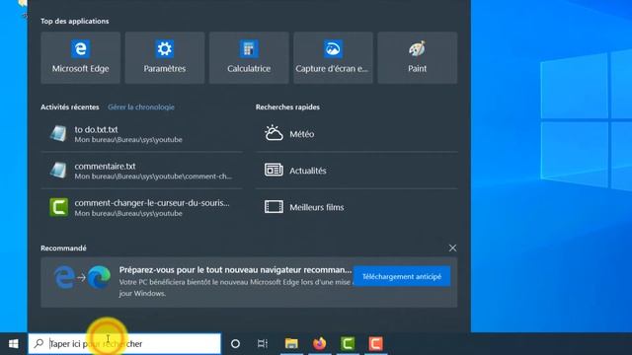Open orange Camtasia recorder taskbar icon

coord(375,344)
